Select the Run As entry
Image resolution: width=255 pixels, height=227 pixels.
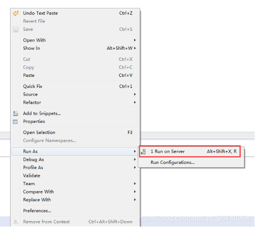point(75,151)
